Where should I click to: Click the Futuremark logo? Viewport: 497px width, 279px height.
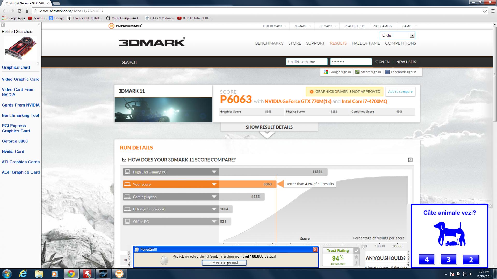(x=125, y=26)
